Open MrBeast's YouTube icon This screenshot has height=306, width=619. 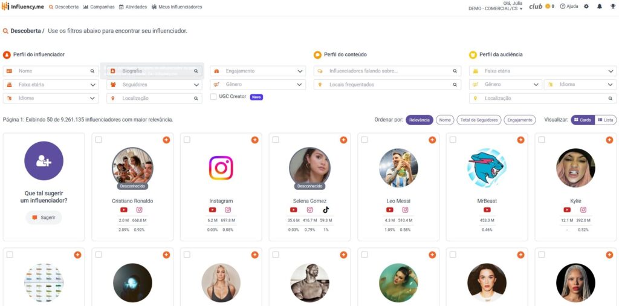pos(487,210)
